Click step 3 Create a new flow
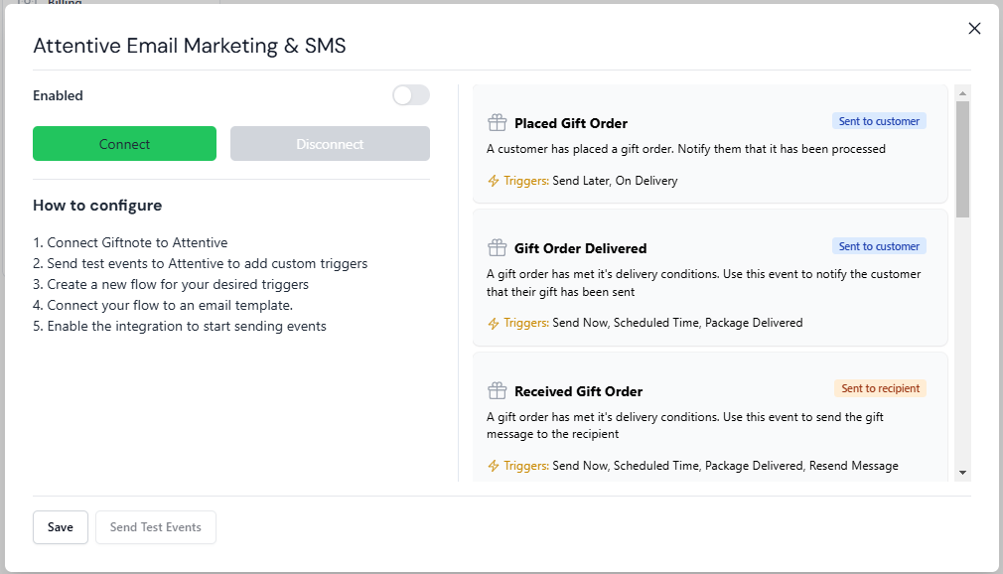This screenshot has width=1003, height=574. point(171,284)
